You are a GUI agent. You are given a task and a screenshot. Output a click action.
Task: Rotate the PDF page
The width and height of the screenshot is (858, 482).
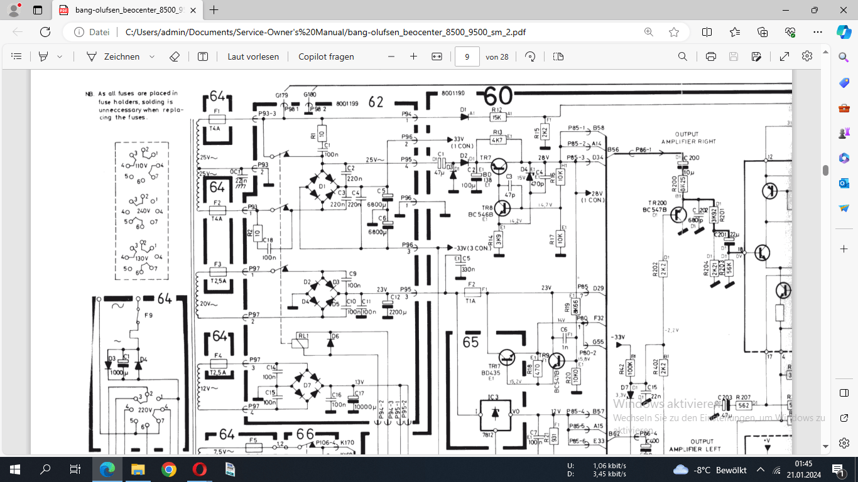[x=530, y=56]
